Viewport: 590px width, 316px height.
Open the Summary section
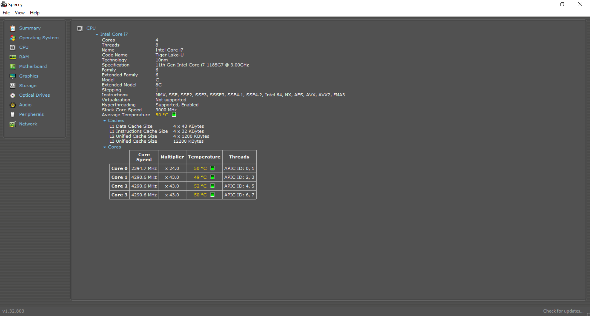coord(30,28)
